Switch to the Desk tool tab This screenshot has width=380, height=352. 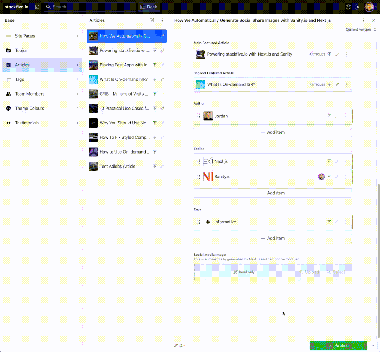(149, 7)
